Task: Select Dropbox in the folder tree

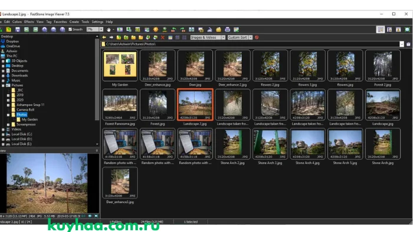Action: click(12, 41)
